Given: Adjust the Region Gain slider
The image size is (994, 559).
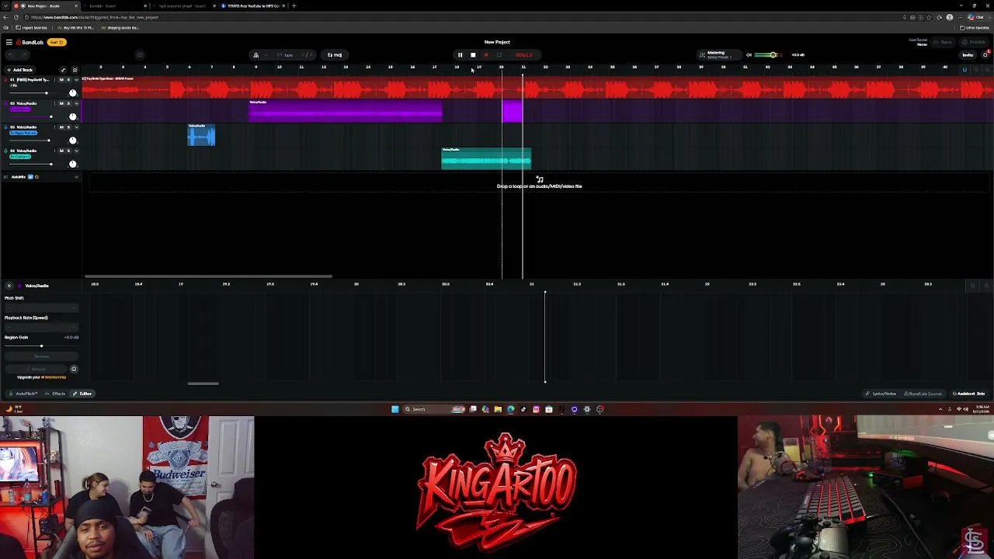Looking at the screenshot, I should [41, 346].
